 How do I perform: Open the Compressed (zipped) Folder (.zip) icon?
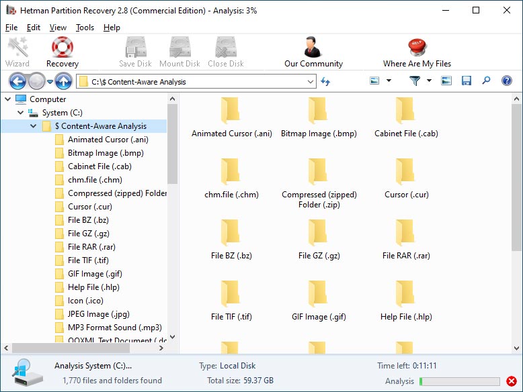tap(318, 172)
